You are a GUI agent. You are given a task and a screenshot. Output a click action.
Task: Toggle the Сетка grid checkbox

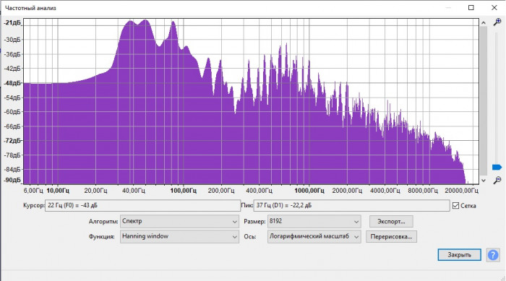click(x=455, y=205)
